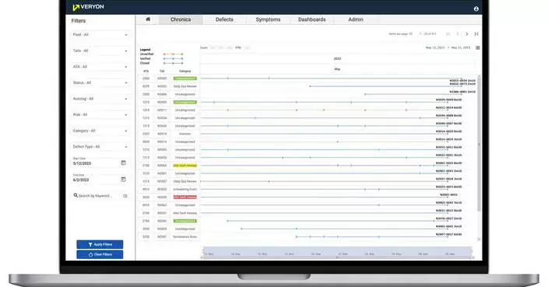Click the ATA column header

(x=146, y=72)
